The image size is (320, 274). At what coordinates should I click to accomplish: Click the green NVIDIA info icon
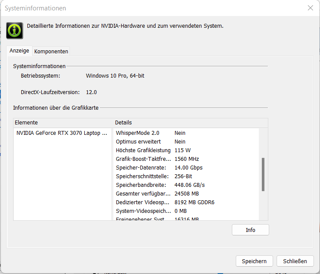point(14,30)
